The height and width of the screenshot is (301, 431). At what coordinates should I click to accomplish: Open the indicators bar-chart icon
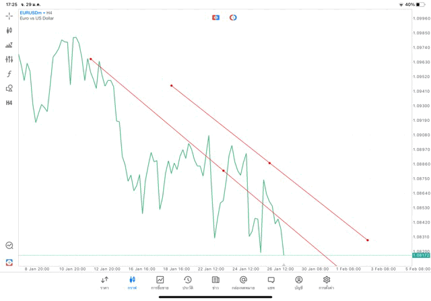[x=9, y=45]
